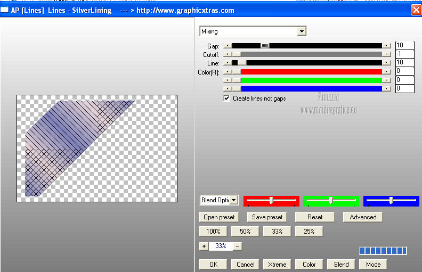The width and height of the screenshot is (422, 272).
Task: Click the red Color[R] slider track
Action: coord(307,72)
